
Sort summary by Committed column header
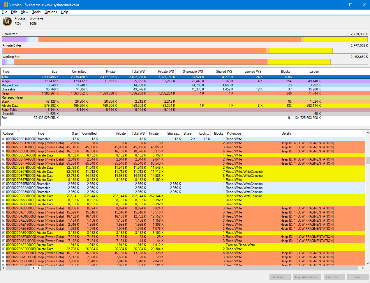(79, 72)
